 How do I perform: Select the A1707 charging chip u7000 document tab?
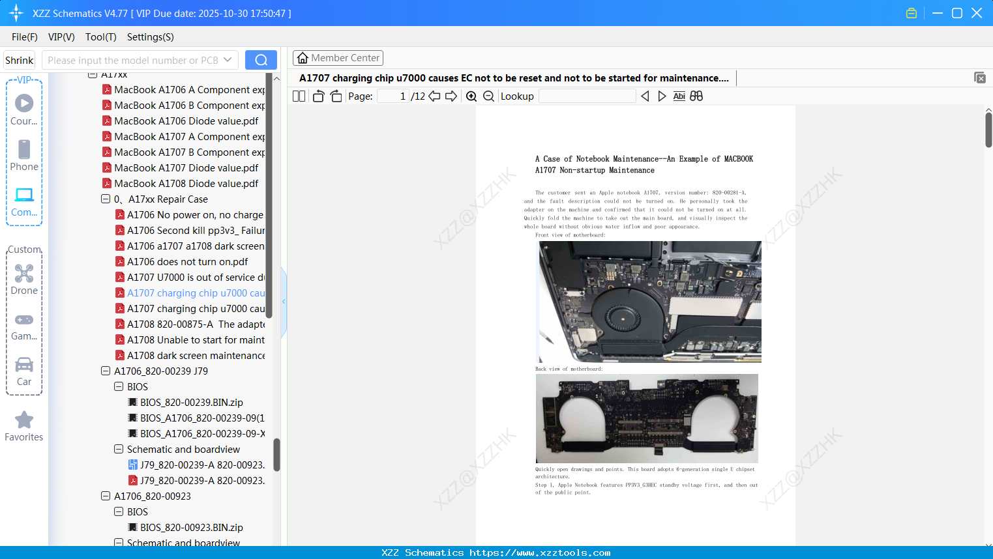pos(514,78)
